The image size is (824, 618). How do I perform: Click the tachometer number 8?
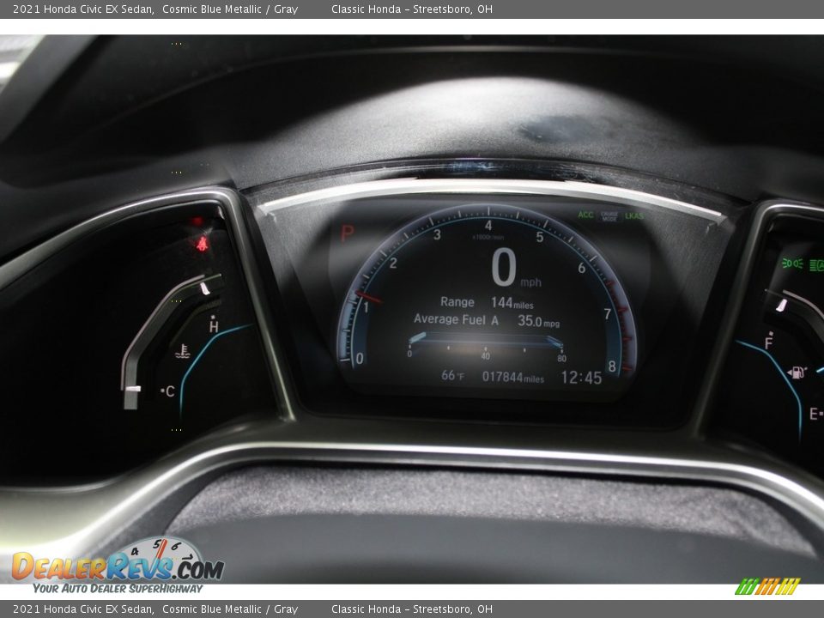pos(612,367)
